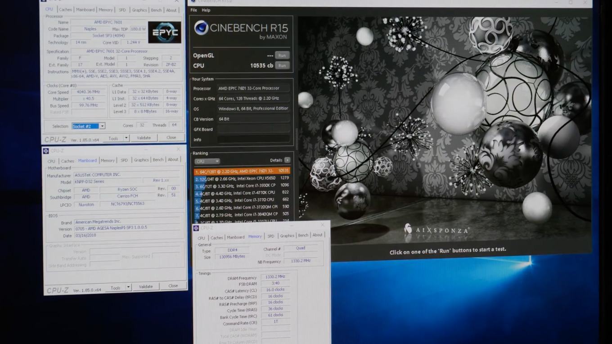Go to Caches tab in Memory CPU-Z window

(x=217, y=237)
